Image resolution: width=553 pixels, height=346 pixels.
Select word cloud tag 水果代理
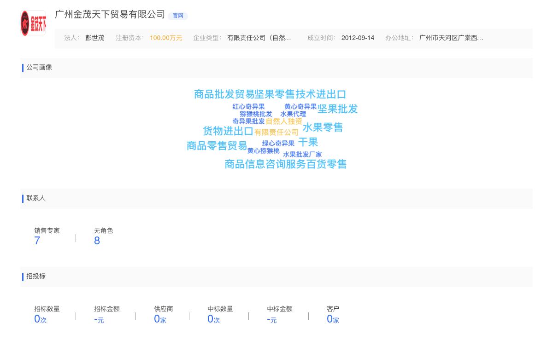tap(293, 114)
